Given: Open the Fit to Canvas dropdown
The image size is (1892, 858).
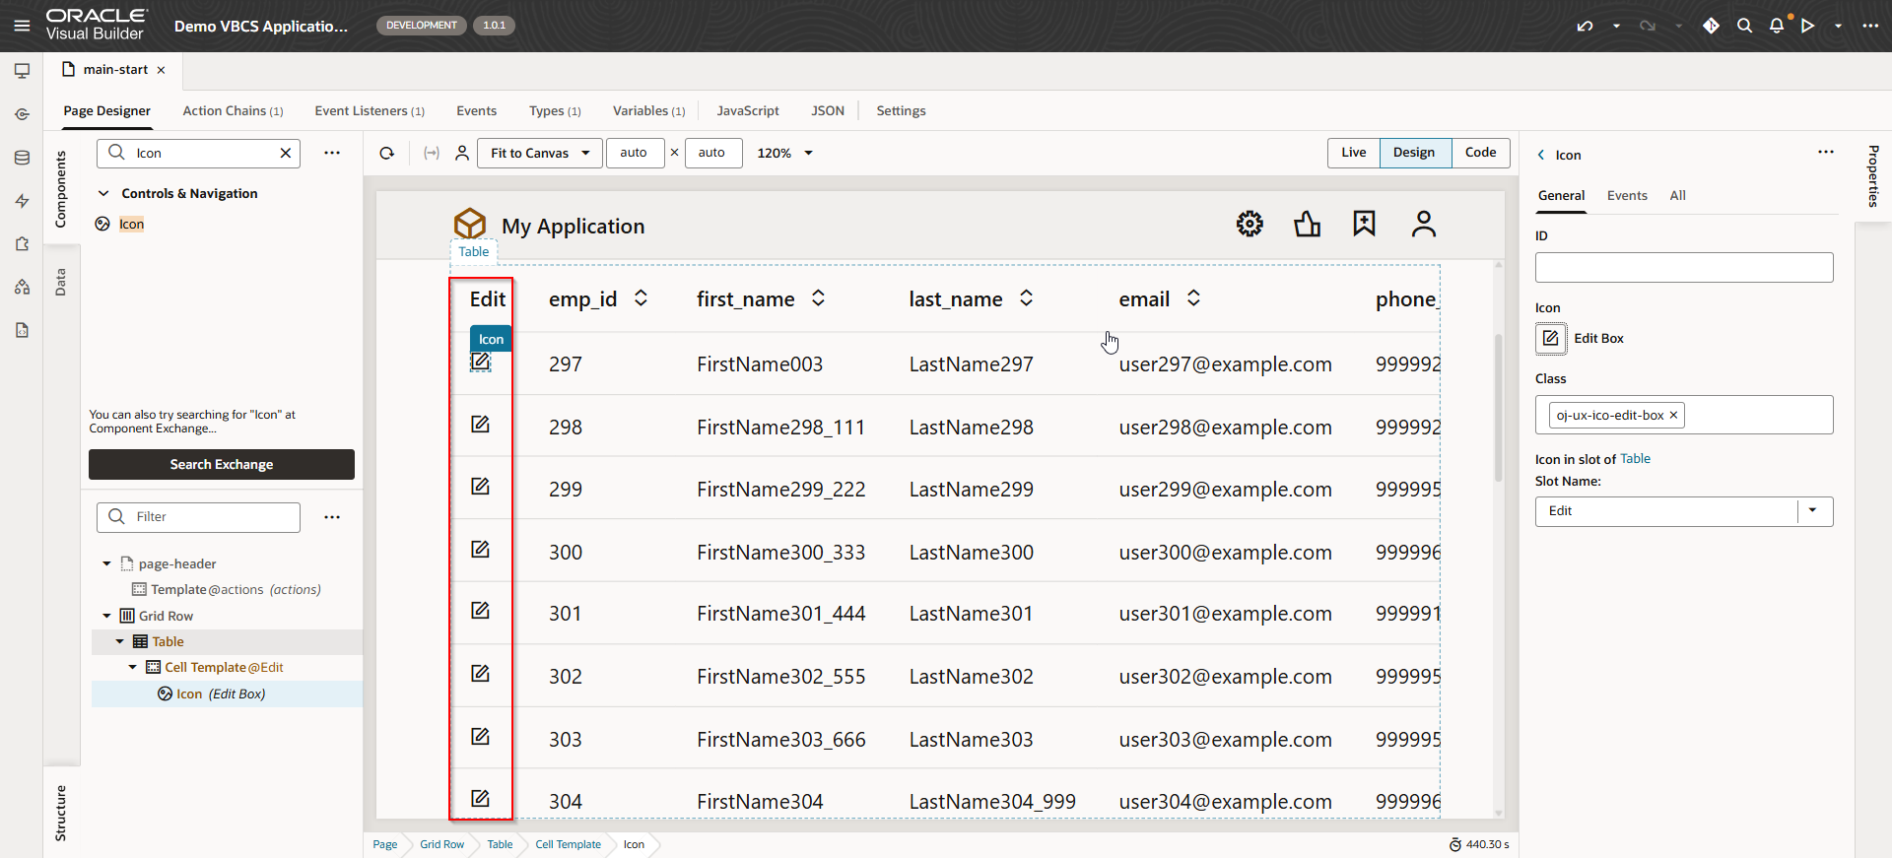Looking at the screenshot, I should [539, 153].
